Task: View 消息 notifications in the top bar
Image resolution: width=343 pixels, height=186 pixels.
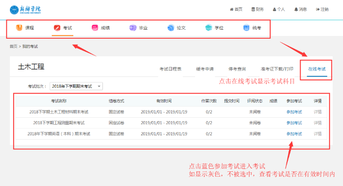Action: tap(301, 9)
